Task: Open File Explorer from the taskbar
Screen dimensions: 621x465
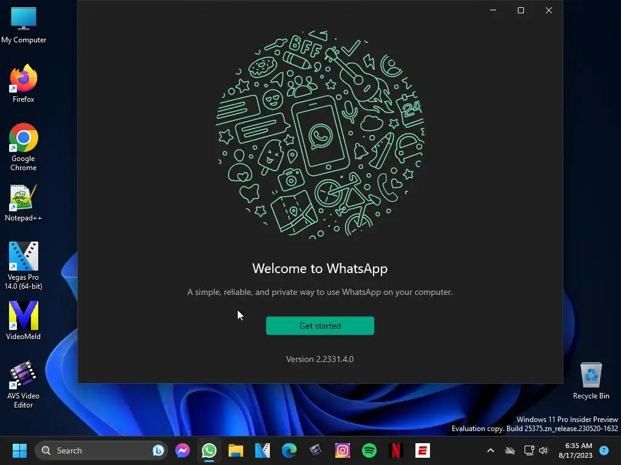Action: tap(236, 450)
